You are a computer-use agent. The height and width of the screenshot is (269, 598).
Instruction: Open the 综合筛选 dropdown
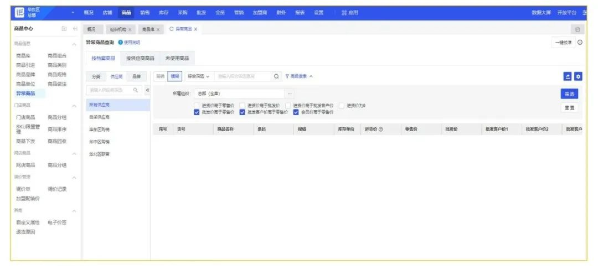198,76
